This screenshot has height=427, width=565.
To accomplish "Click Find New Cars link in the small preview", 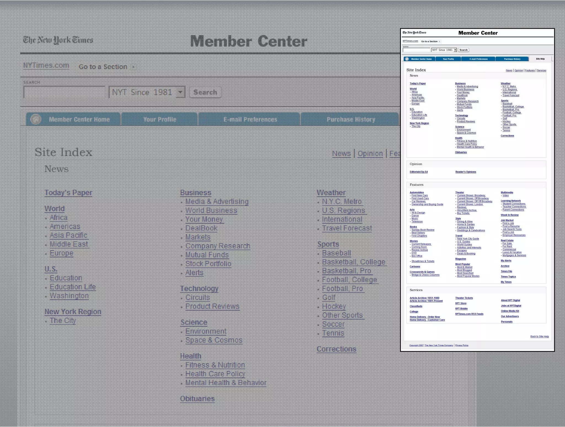I will click(420, 196).
